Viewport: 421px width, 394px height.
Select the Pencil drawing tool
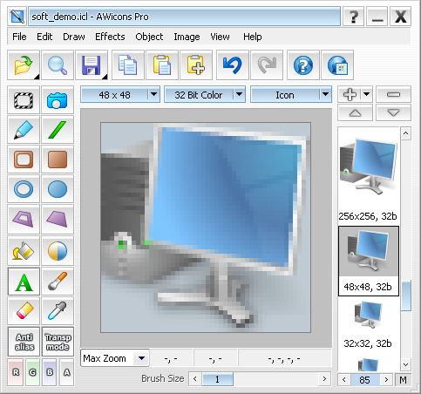coord(24,130)
